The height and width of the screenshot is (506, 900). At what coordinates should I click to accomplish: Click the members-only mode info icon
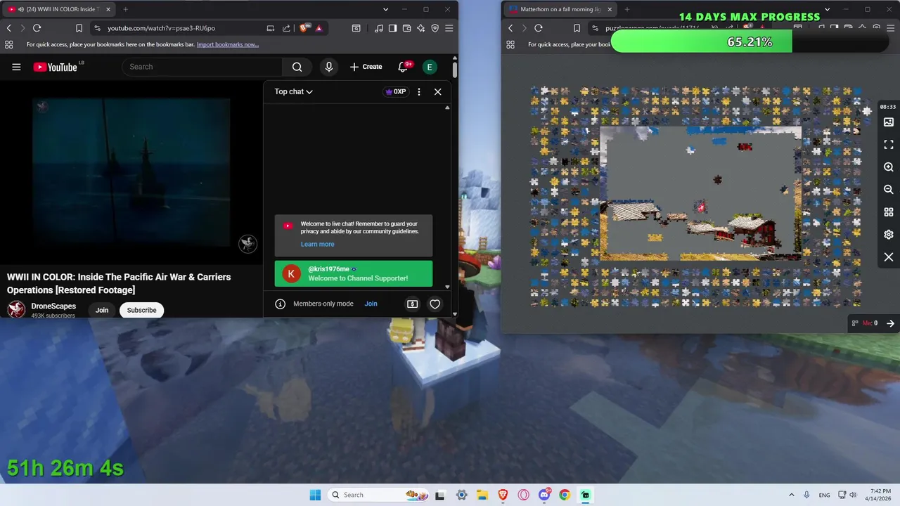click(x=280, y=304)
